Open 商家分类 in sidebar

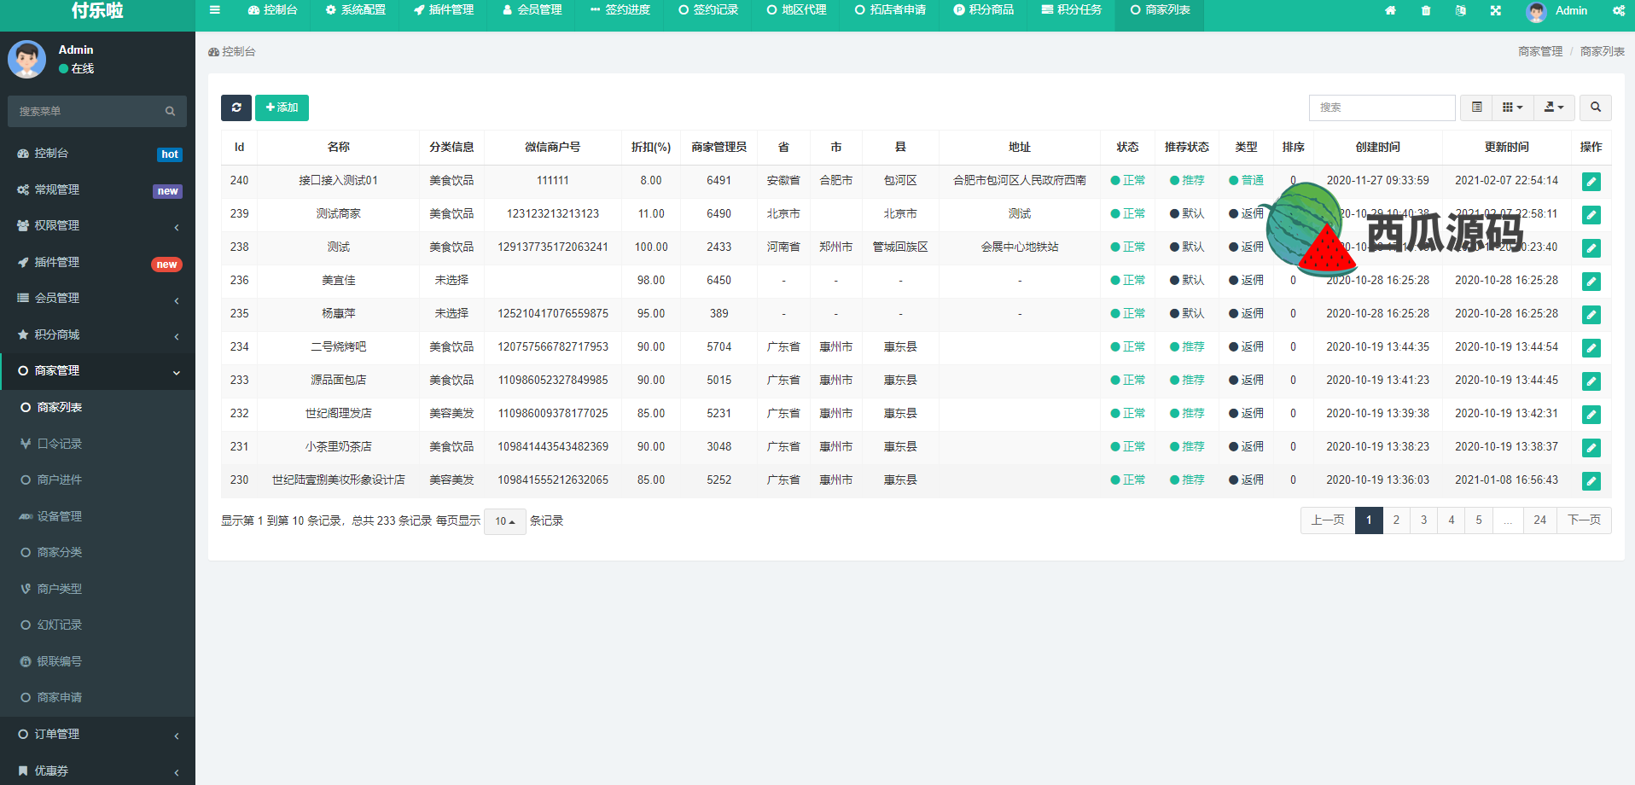pyautogui.click(x=97, y=553)
